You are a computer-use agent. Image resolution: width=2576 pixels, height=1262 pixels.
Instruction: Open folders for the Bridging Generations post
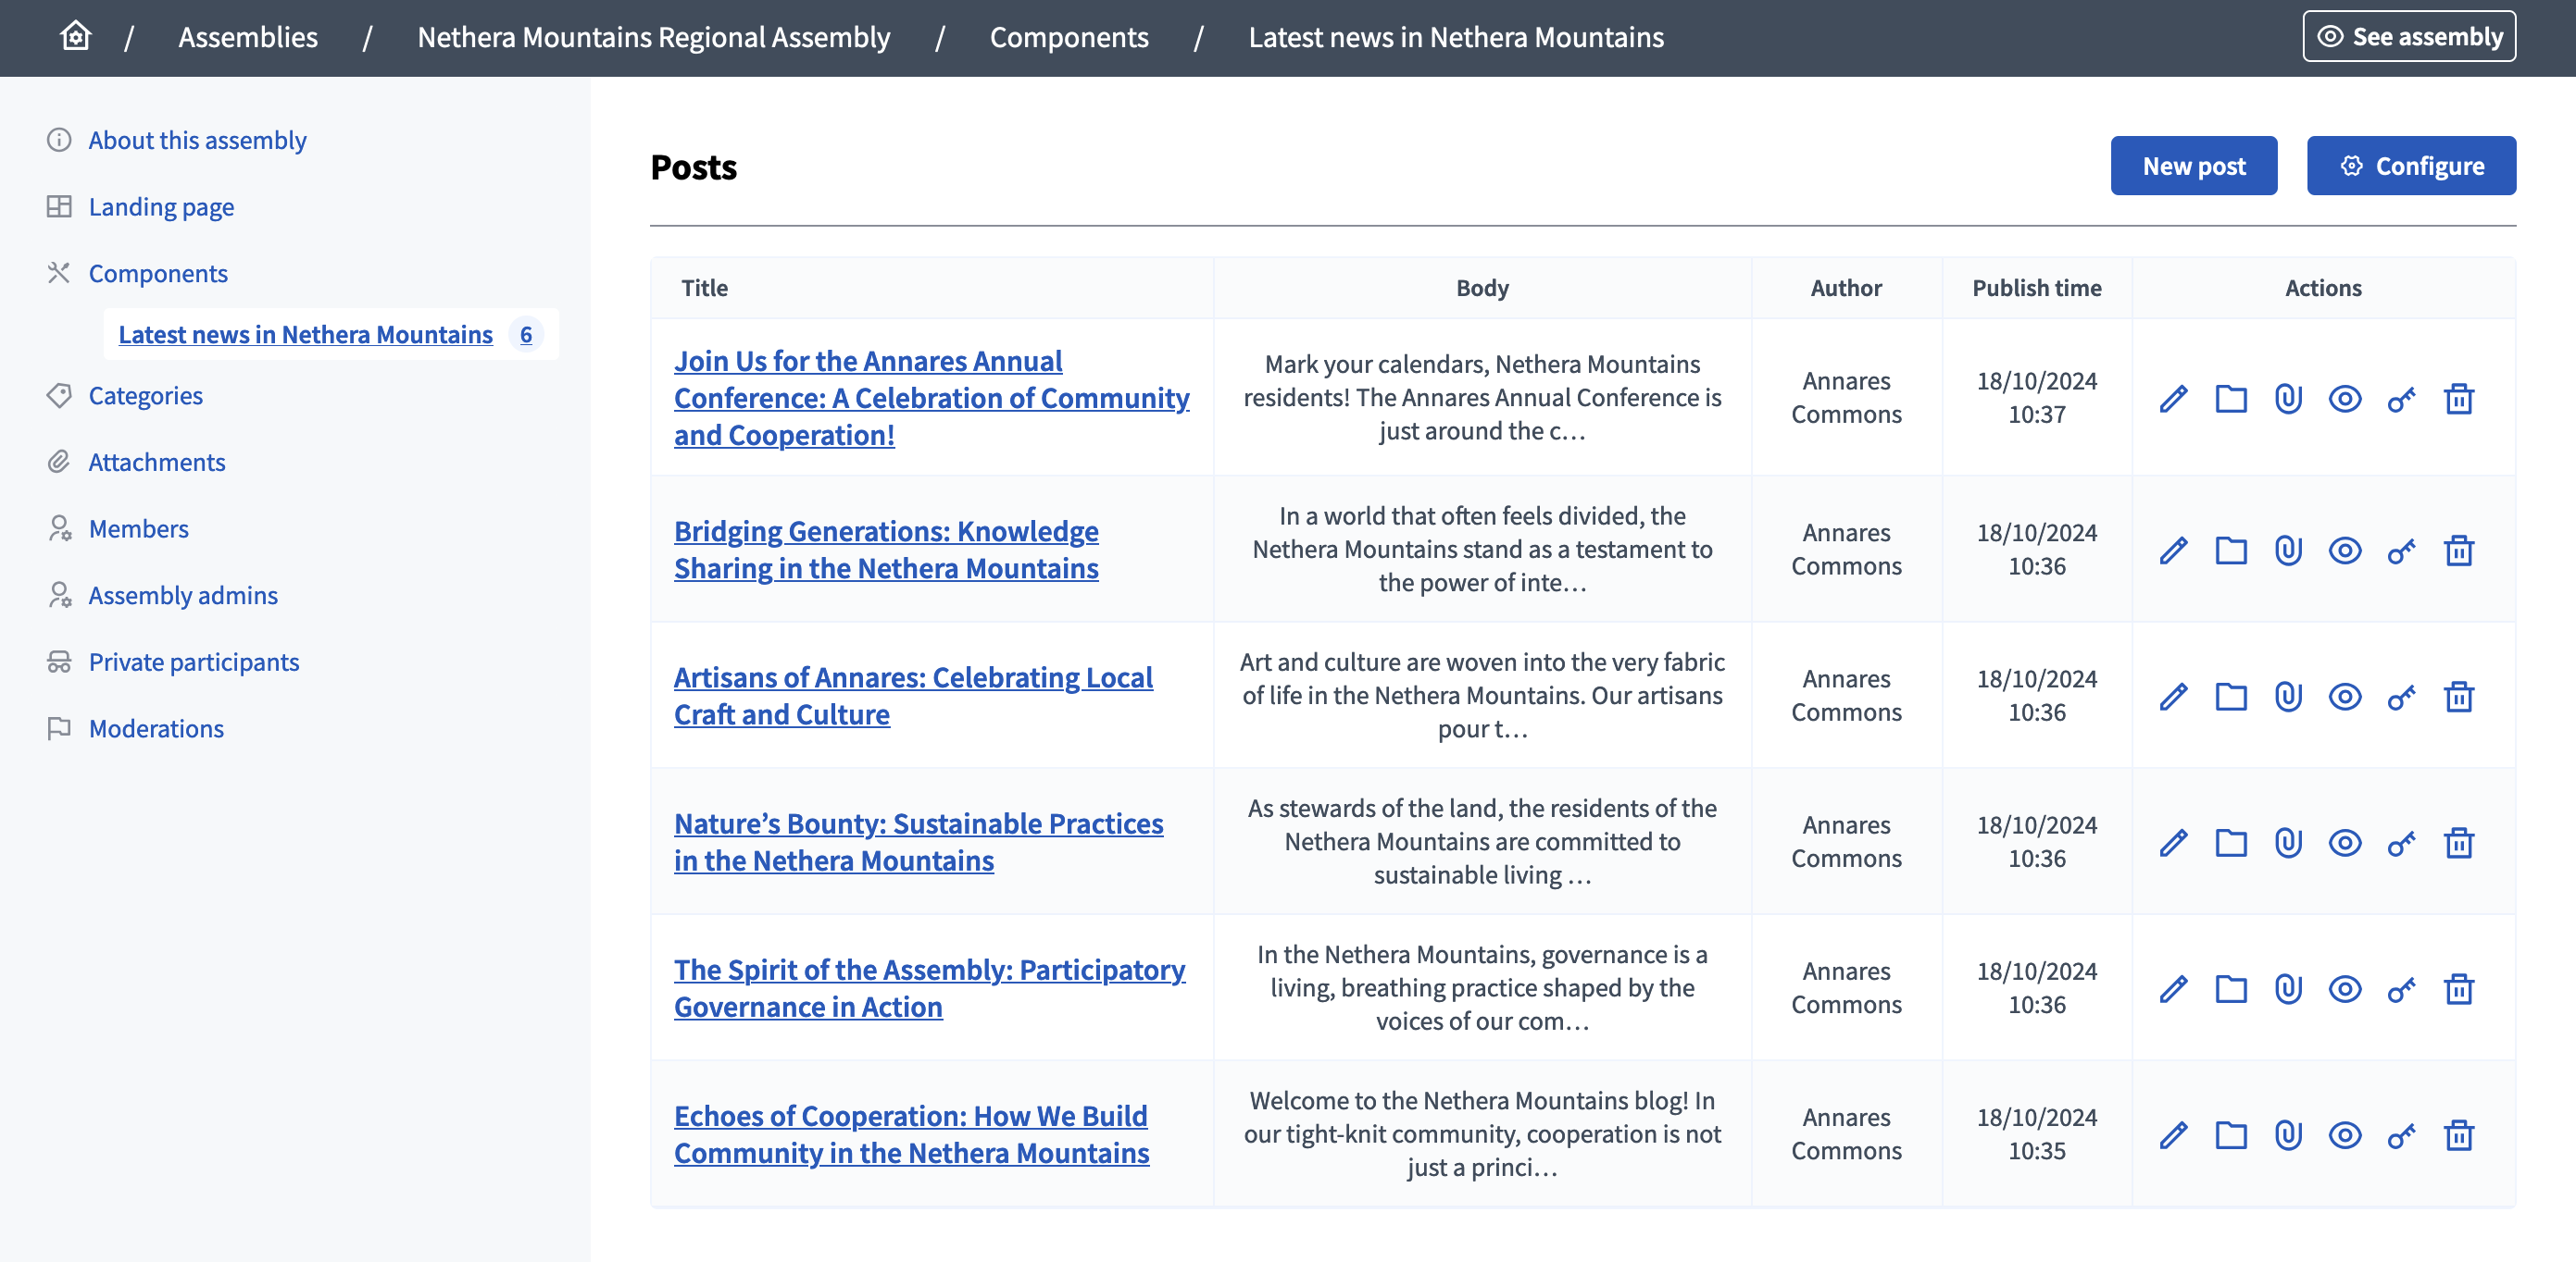coord(2230,551)
